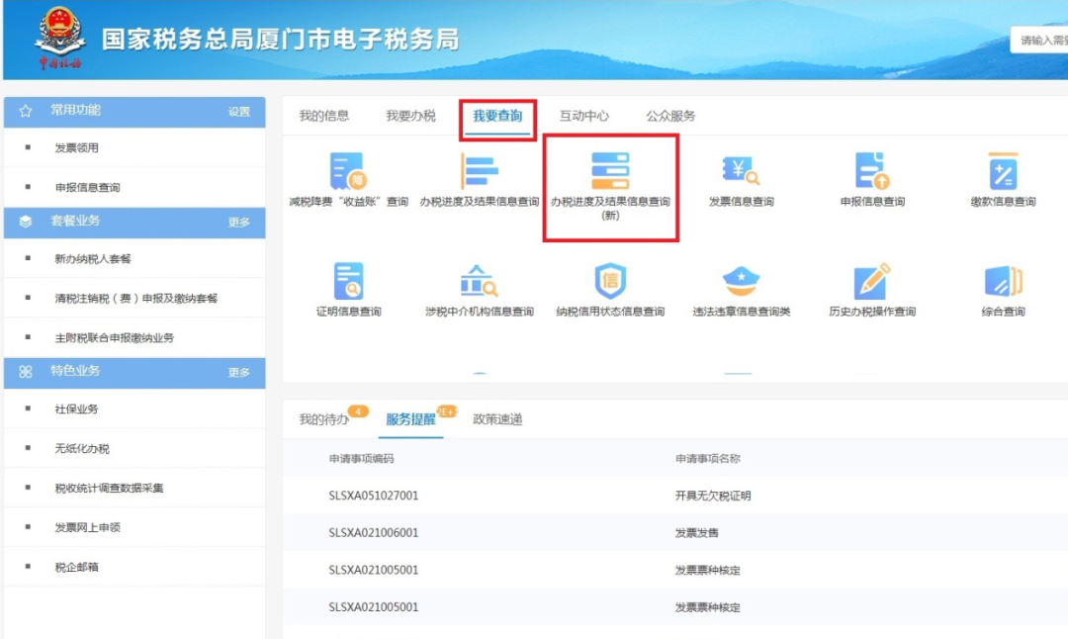This screenshot has width=1068, height=639.
Task: Open 证明信息查询 icon
Action: 348,281
